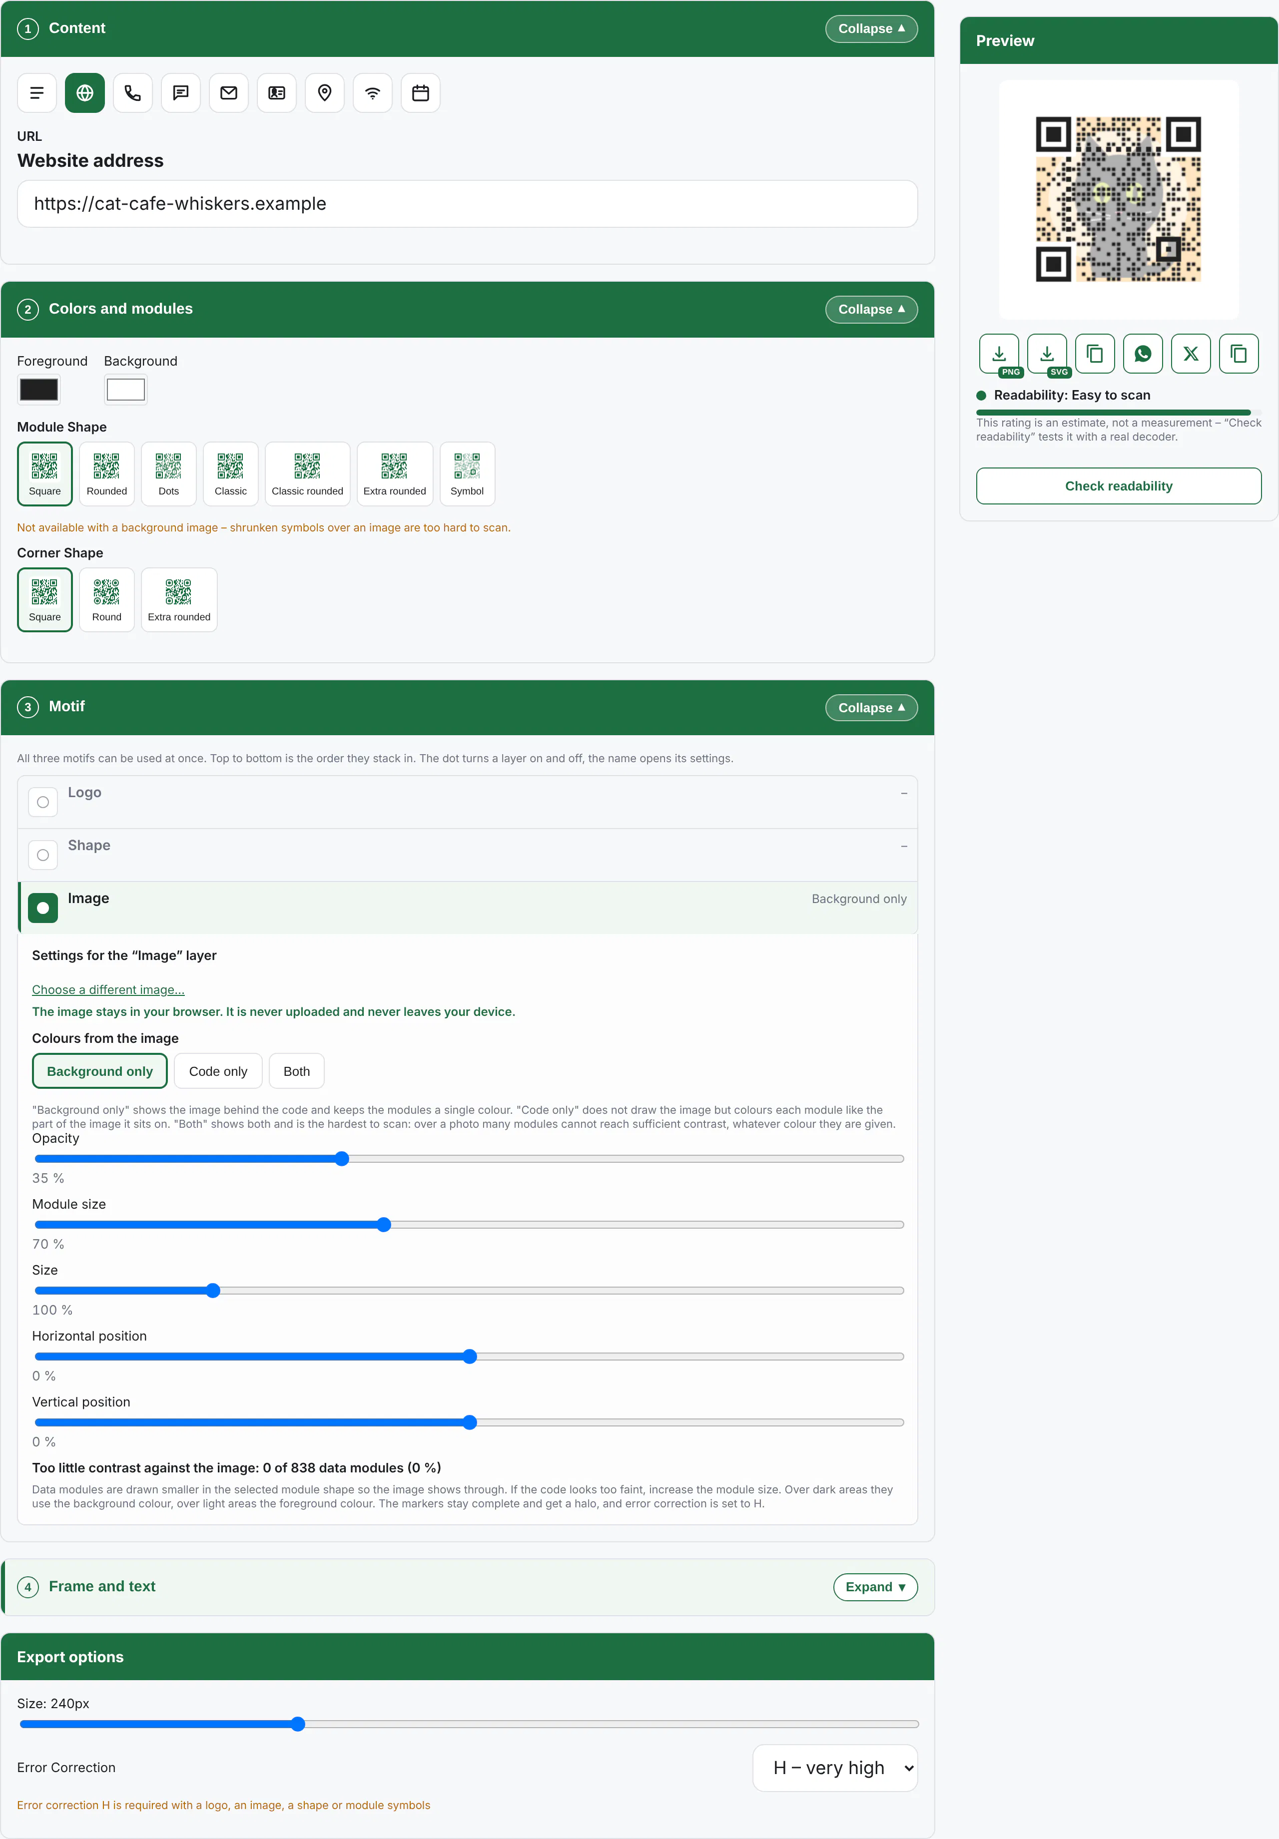Download the QR code as PNG
Screen dimensions: 1279x1839
click(999, 354)
